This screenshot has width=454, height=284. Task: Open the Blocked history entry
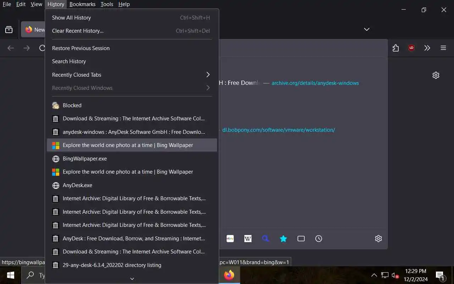click(x=132, y=105)
